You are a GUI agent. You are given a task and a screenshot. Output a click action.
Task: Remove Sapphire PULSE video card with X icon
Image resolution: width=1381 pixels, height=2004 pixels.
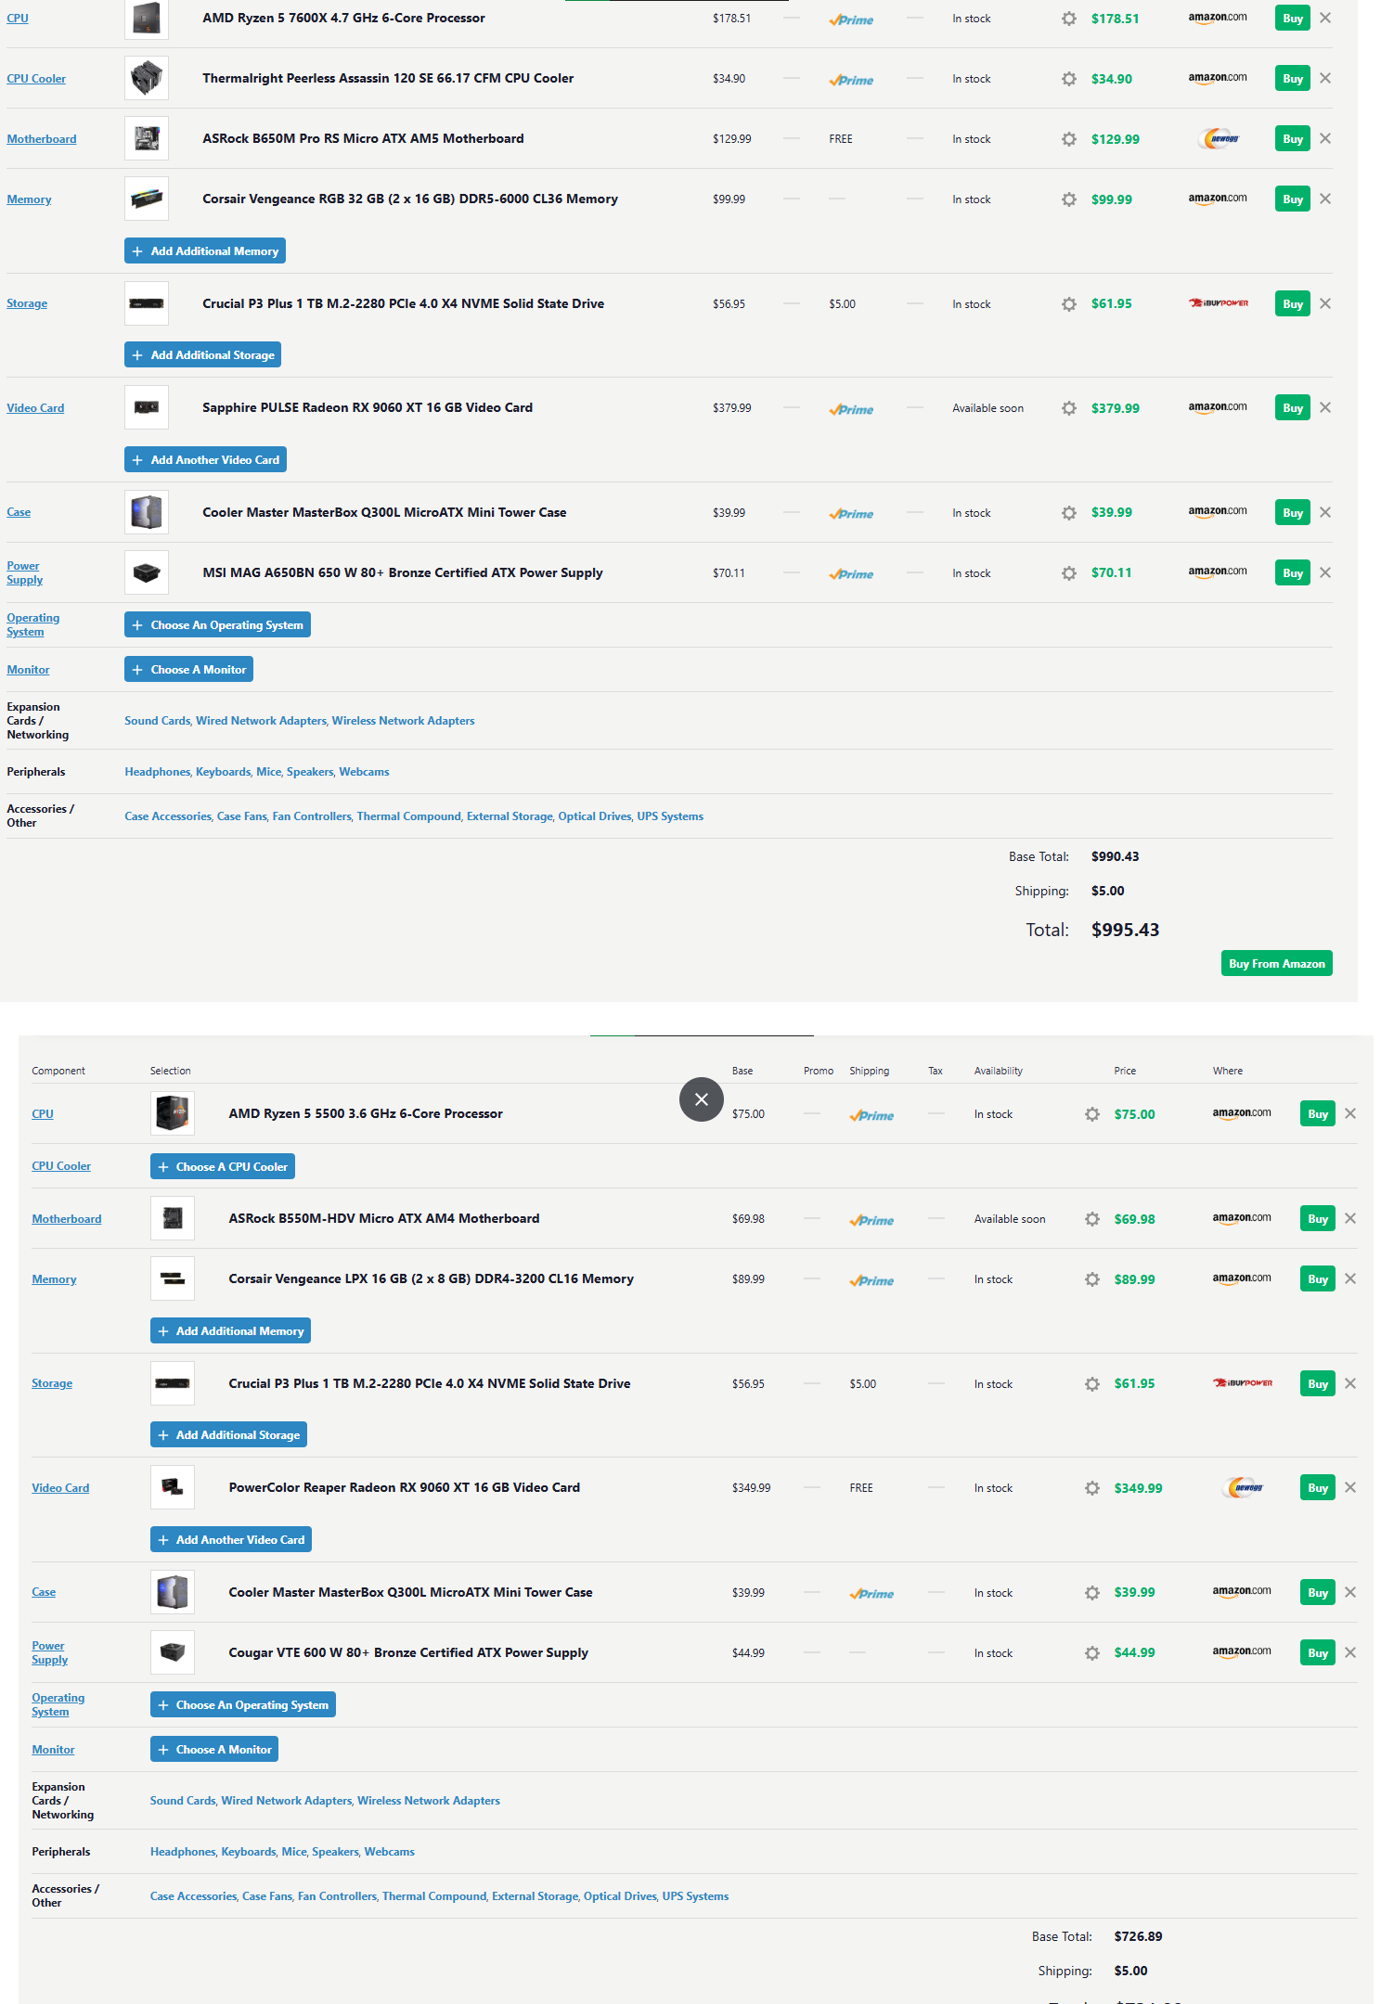coord(1325,407)
